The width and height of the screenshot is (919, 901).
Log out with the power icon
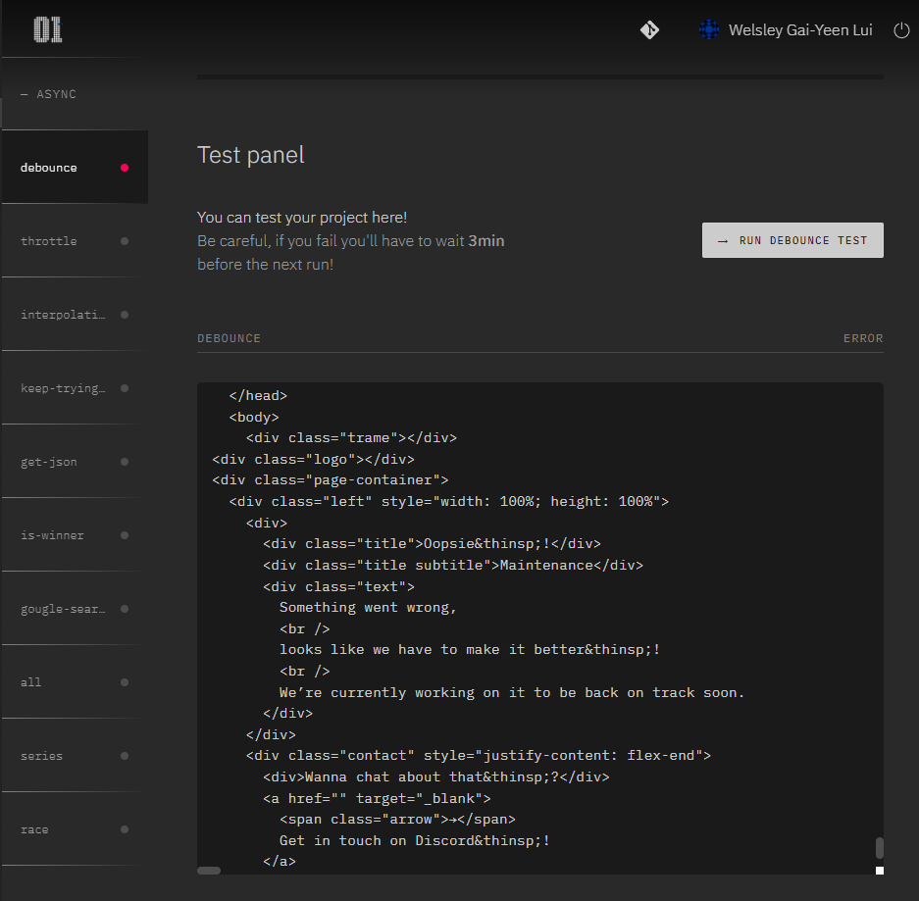click(x=901, y=29)
